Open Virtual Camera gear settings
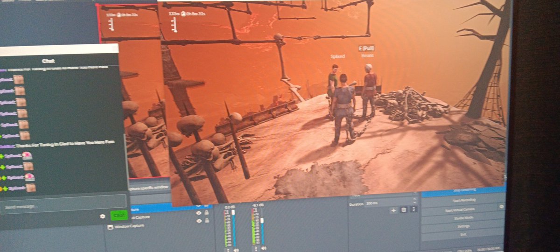Viewport: 560px width, 252px height. (x=501, y=207)
